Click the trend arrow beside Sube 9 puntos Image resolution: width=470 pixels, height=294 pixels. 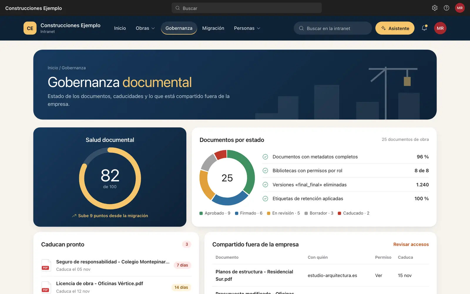click(74, 216)
